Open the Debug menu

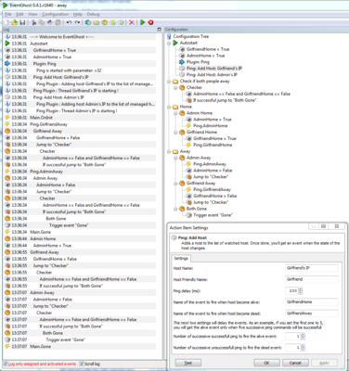coord(93,14)
